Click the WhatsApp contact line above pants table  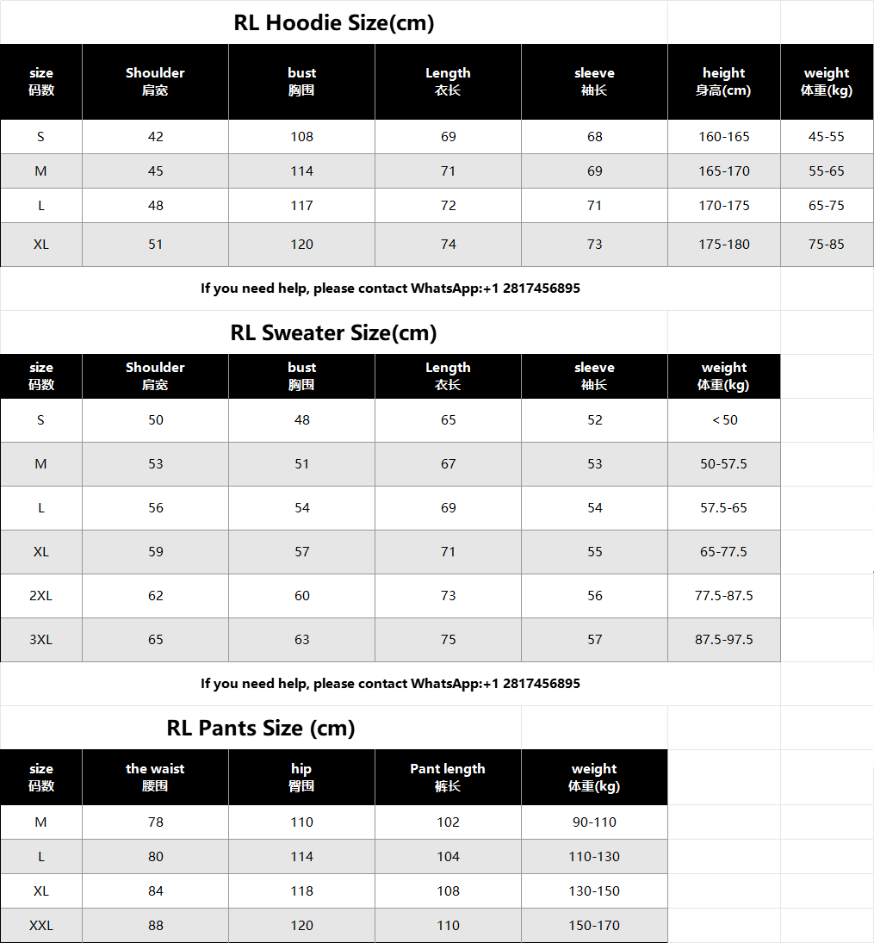tap(390, 684)
